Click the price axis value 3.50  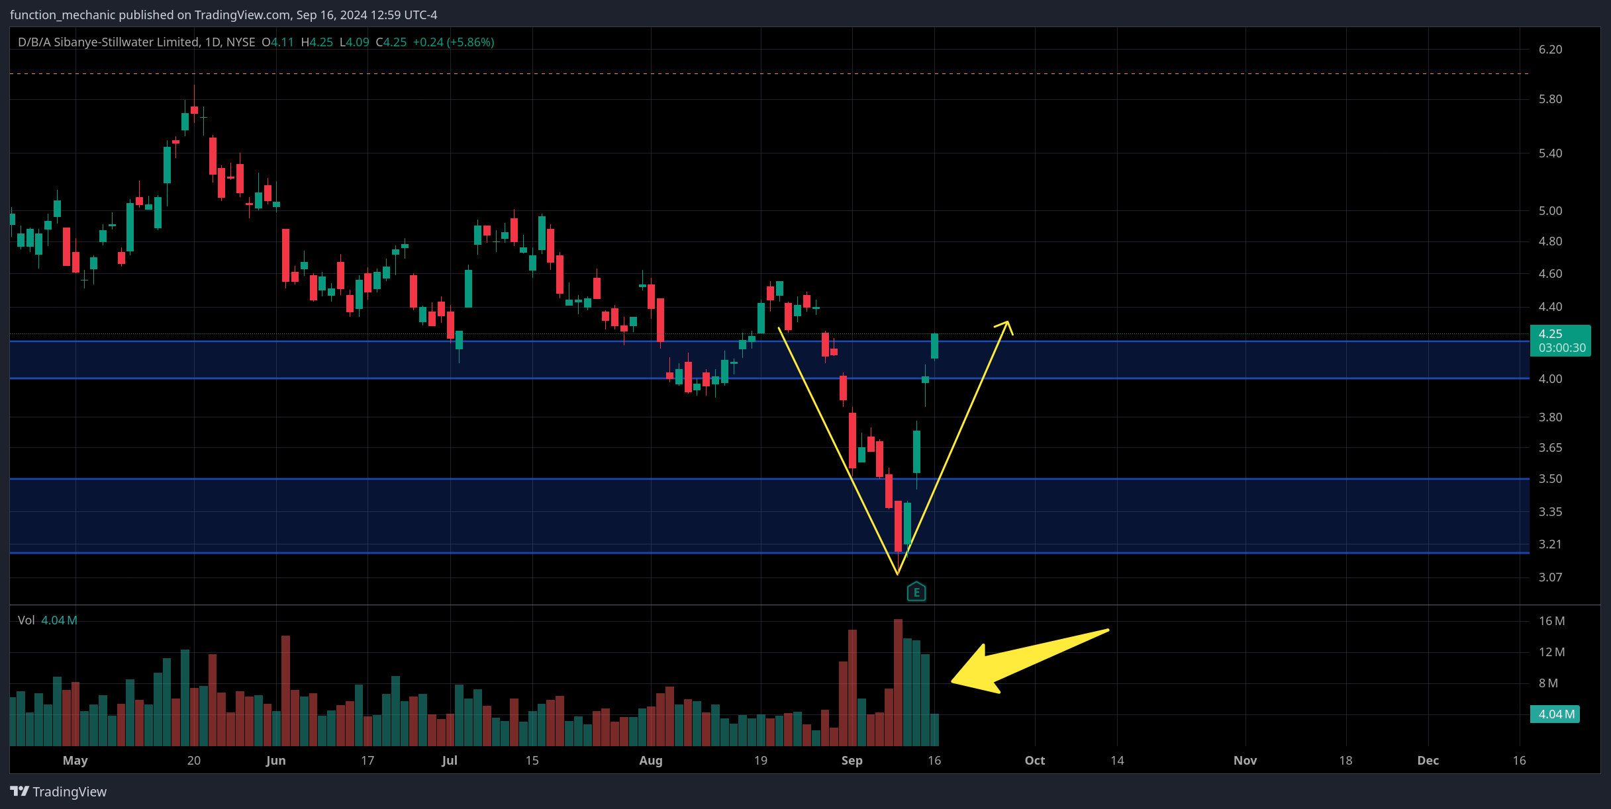(1550, 479)
